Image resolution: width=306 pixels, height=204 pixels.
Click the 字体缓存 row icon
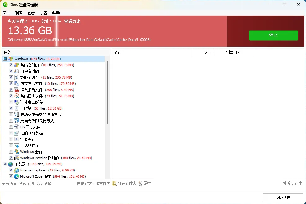[x=16, y=139]
